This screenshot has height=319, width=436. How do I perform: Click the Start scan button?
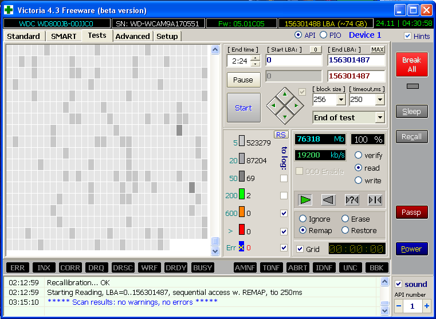point(243,108)
